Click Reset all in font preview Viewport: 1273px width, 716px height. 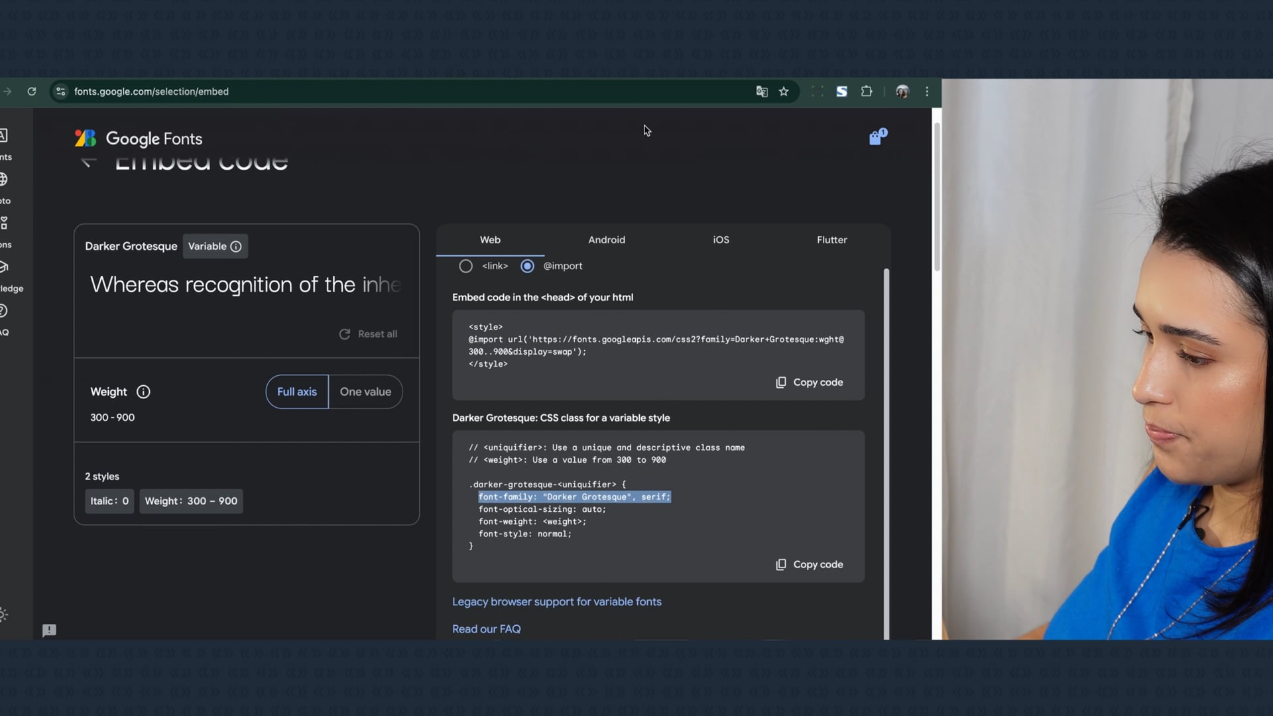[x=369, y=334]
